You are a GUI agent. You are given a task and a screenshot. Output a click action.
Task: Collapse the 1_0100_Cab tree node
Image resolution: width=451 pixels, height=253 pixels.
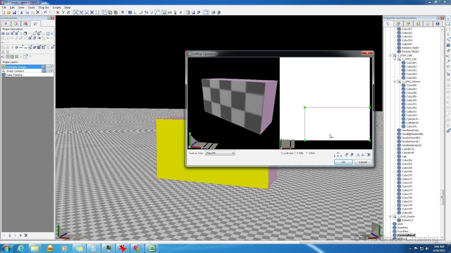395,59
